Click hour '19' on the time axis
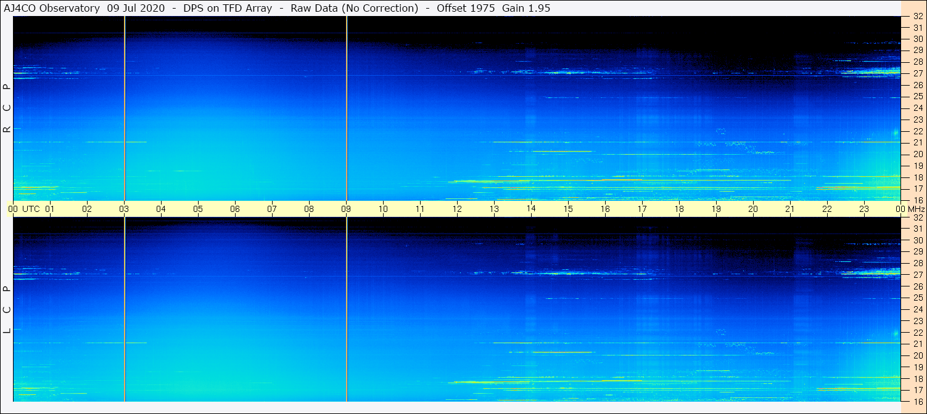Screen dimensions: 927x414 tap(716, 209)
